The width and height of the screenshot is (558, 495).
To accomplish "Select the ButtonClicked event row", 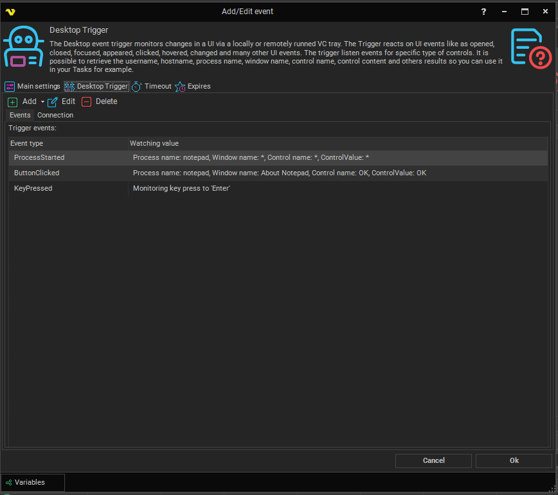I will (37, 173).
